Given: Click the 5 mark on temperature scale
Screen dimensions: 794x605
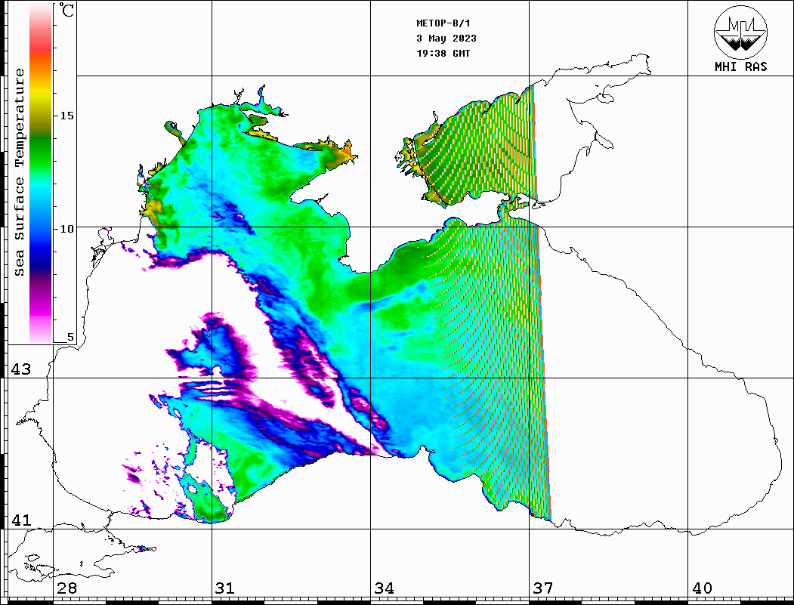Looking at the screenshot, I should point(70,337).
